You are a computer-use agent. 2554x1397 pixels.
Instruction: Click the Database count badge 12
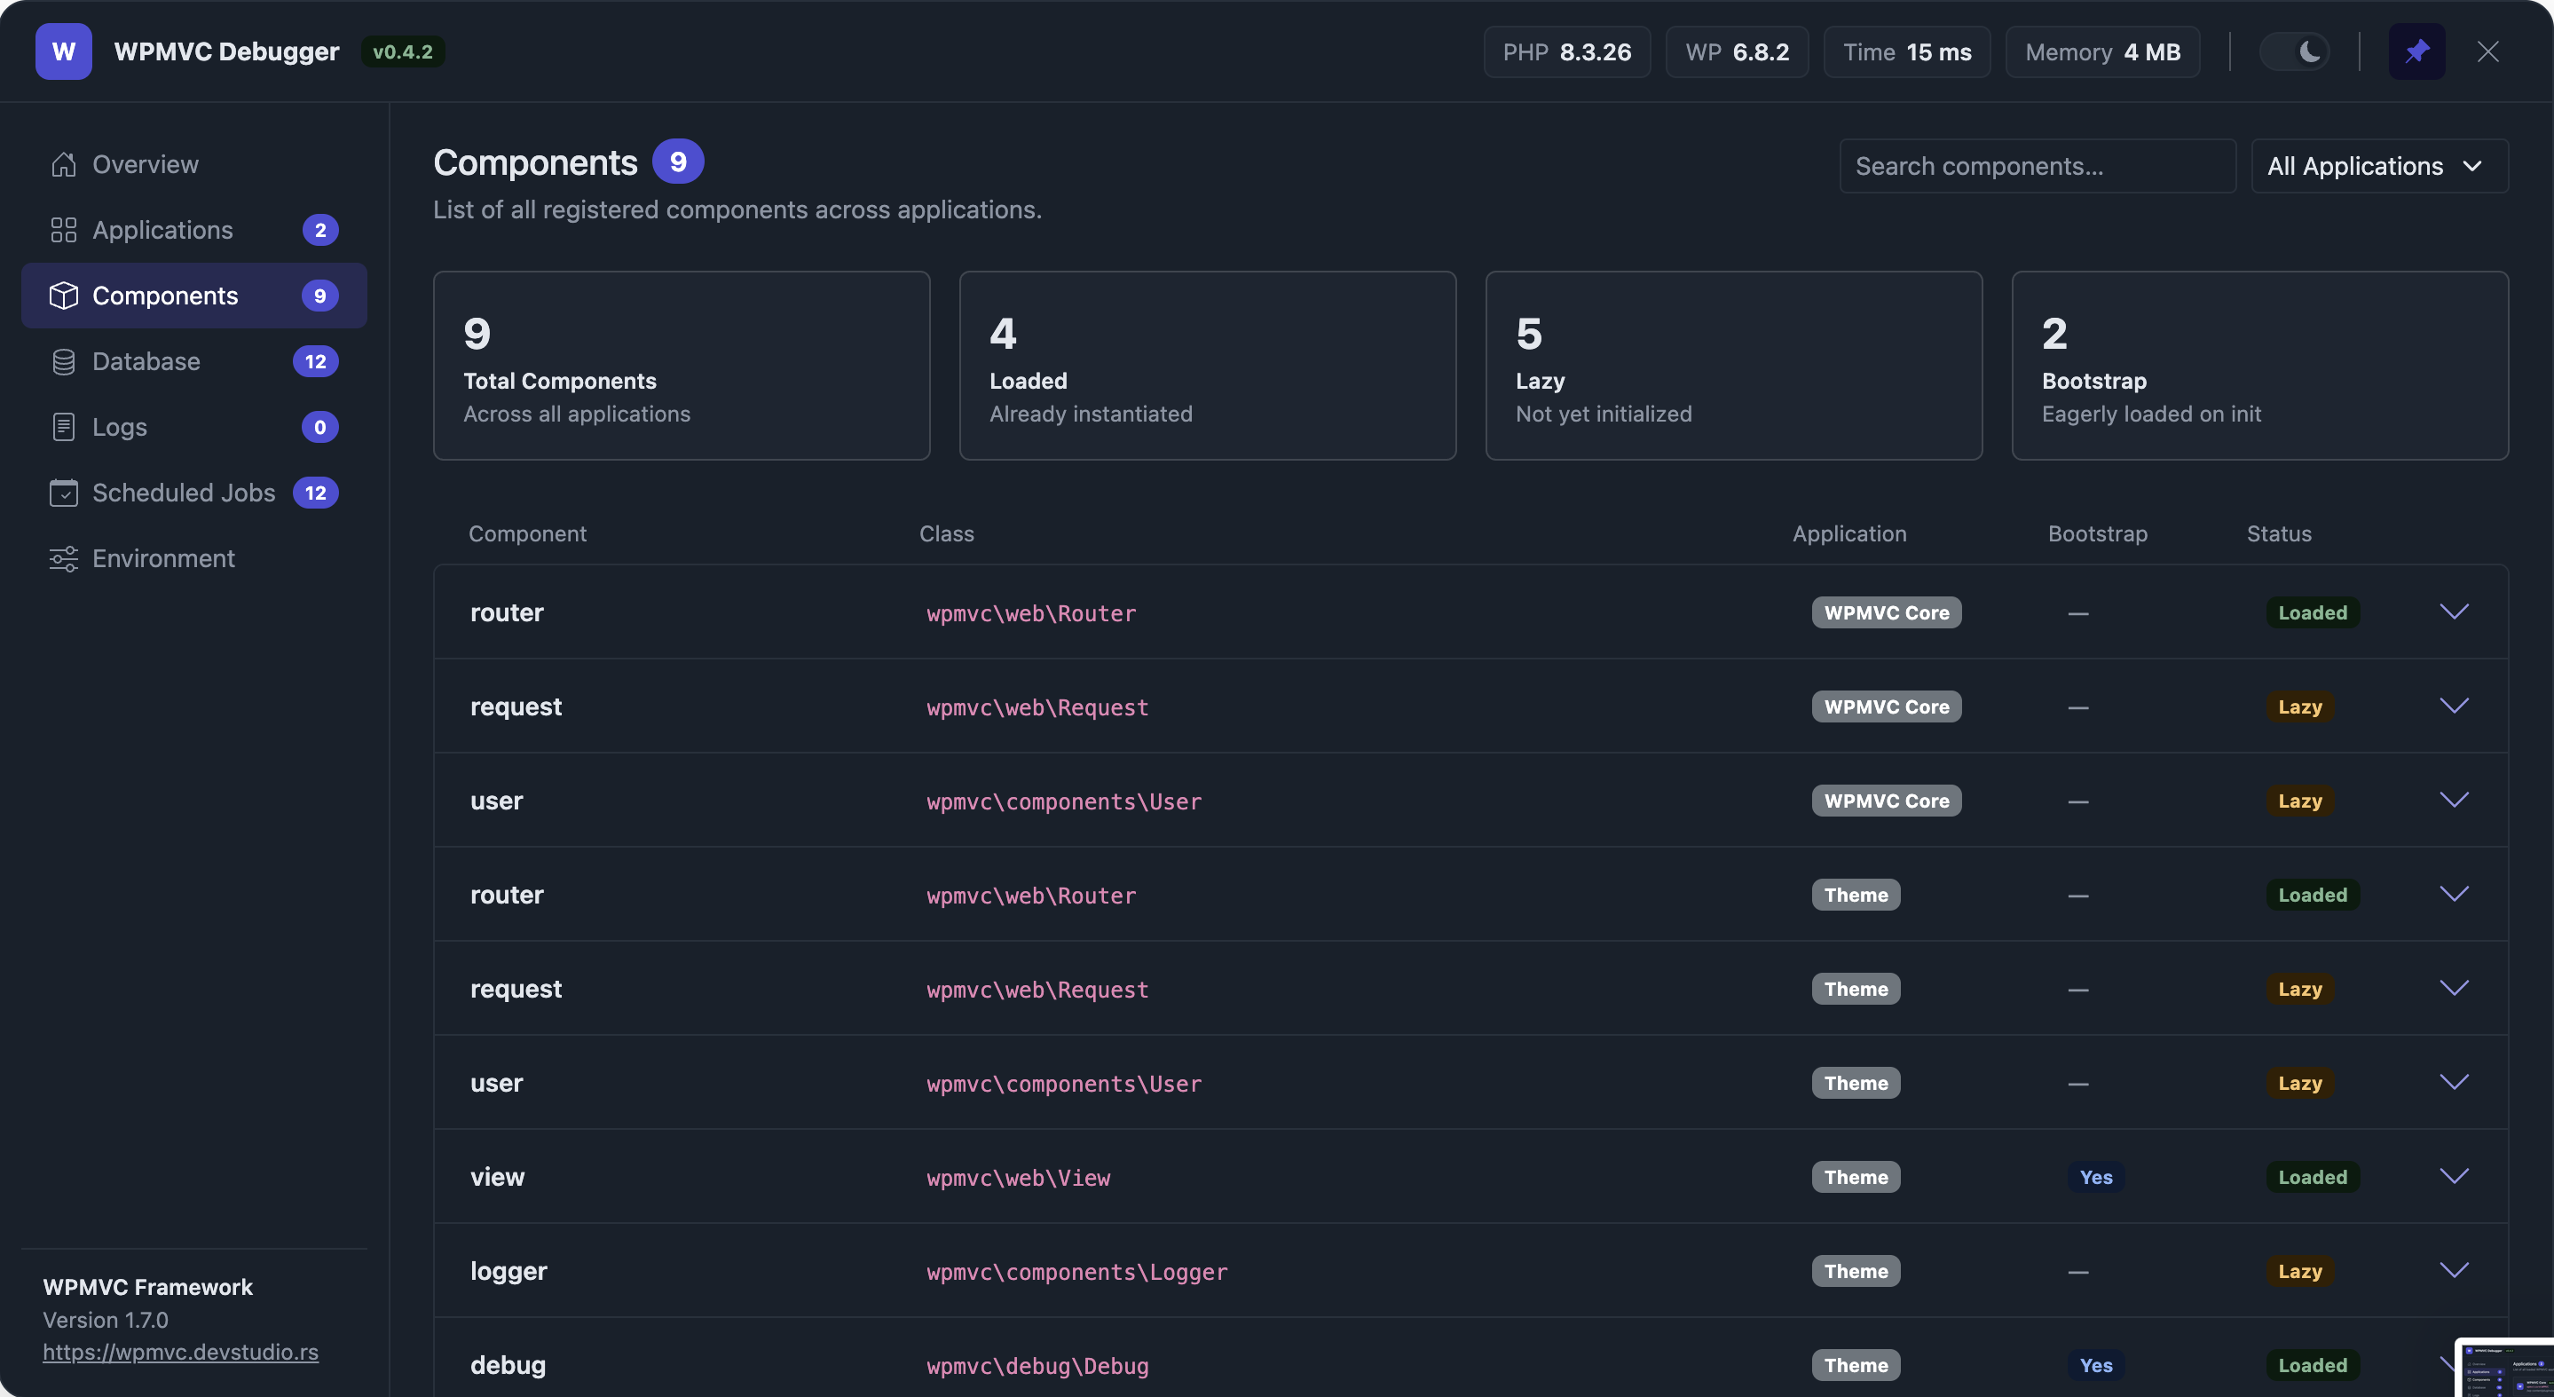(x=316, y=361)
